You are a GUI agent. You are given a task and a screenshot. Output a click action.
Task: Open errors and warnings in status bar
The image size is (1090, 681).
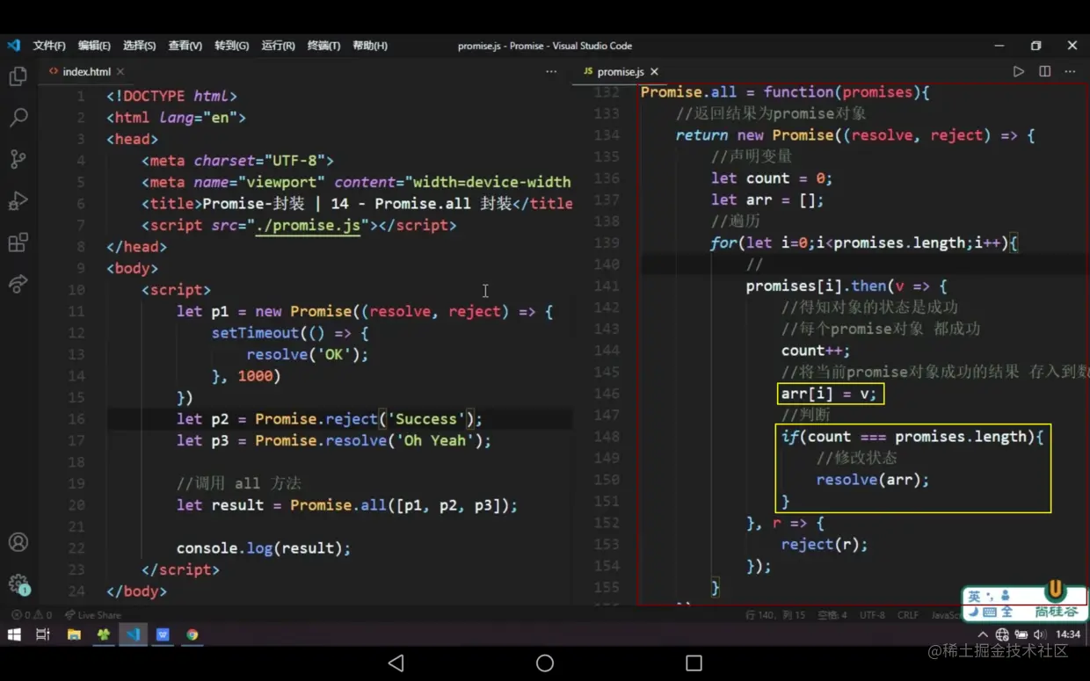pos(32,615)
